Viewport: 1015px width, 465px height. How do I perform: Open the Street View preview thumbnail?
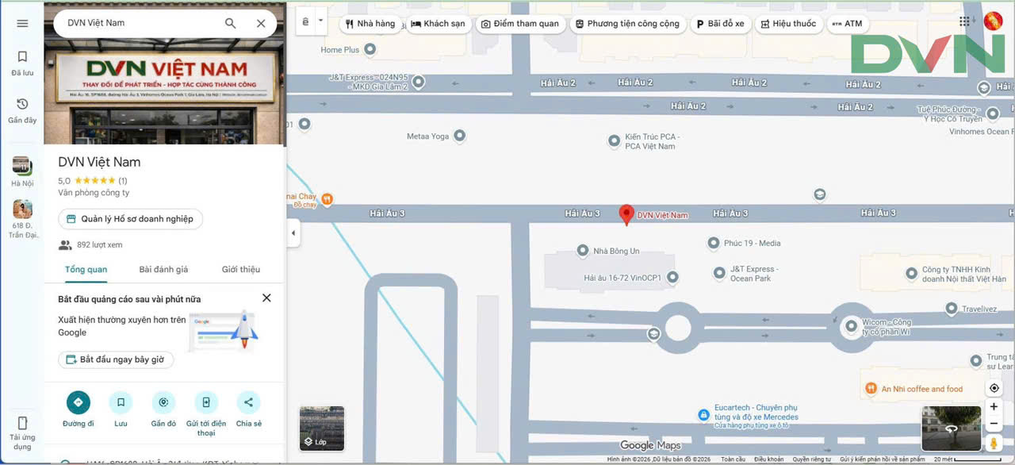pyautogui.click(x=952, y=428)
